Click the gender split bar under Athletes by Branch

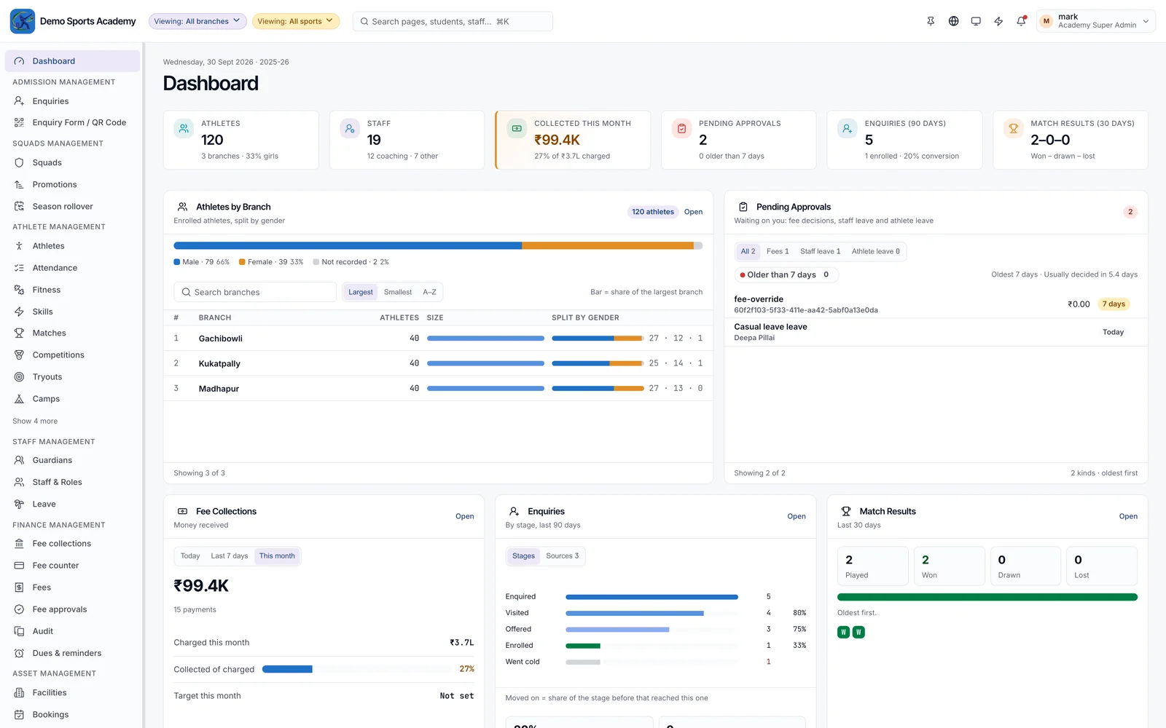(x=438, y=246)
